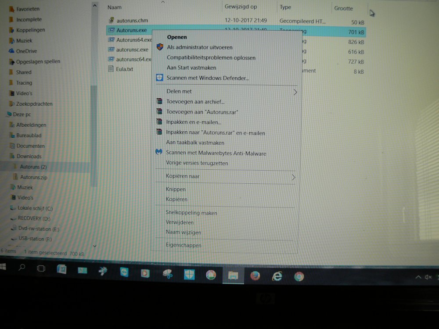
Task: Sort by the Grootte column header
Action: (344, 8)
